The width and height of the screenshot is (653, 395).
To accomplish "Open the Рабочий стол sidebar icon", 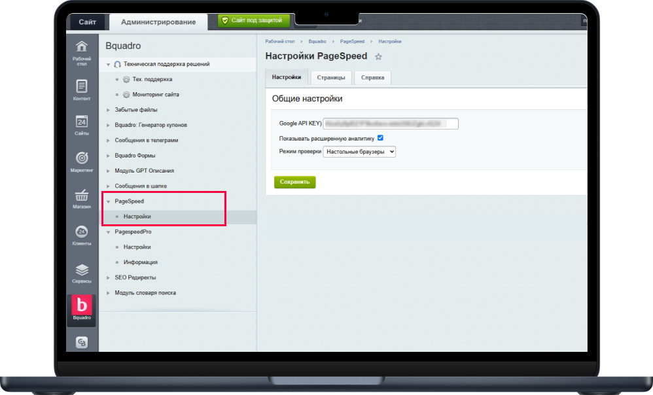I will [x=82, y=52].
